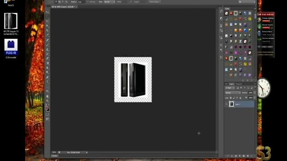The height and width of the screenshot is (161, 287).
Task: Click the layer Opacity value field
Action: coord(251,93)
